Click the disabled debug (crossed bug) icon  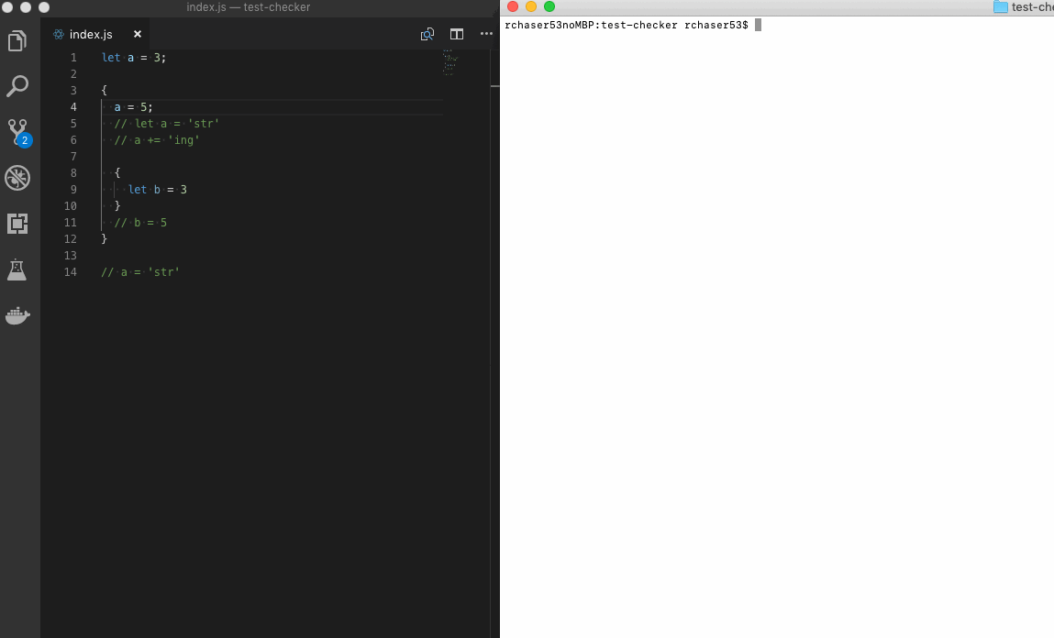click(18, 178)
